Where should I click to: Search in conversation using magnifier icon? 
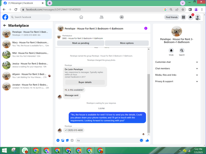[x=182, y=51]
